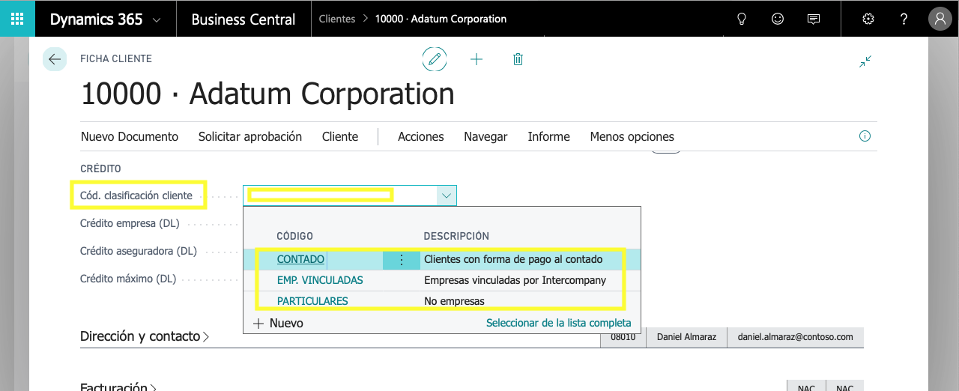Open the Navegar menu
The image size is (959, 391).
point(485,136)
